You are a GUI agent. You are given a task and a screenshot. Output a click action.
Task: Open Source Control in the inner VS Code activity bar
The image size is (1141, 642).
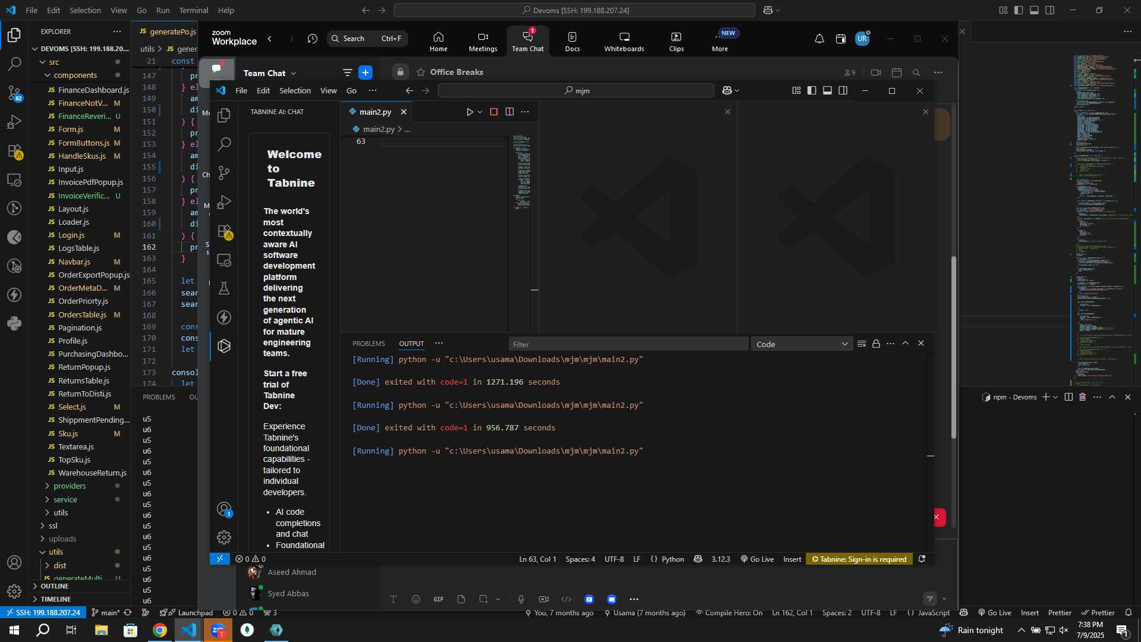click(224, 173)
